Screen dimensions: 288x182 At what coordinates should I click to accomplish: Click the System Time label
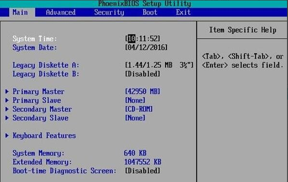(x=35, y=39)
